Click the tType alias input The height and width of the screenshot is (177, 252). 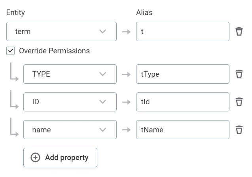[182, 74]
